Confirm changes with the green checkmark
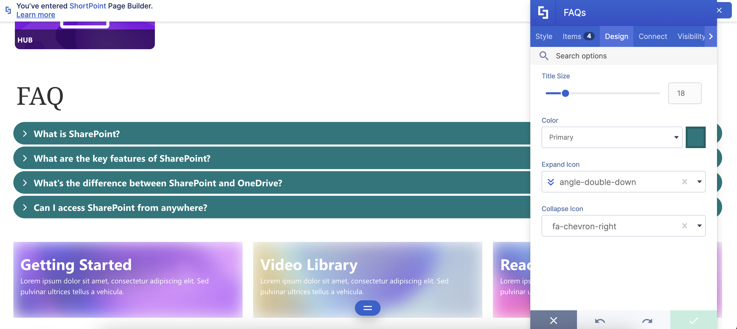 693,321
